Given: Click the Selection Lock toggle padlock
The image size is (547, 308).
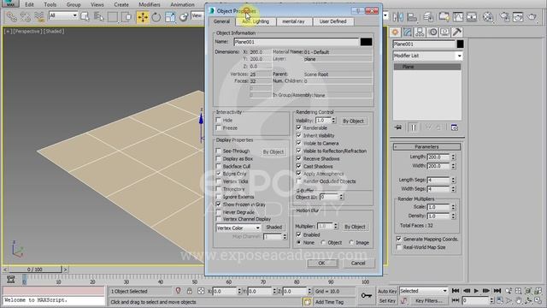Looking at the screenshot, I should click(x=190, y=291).
